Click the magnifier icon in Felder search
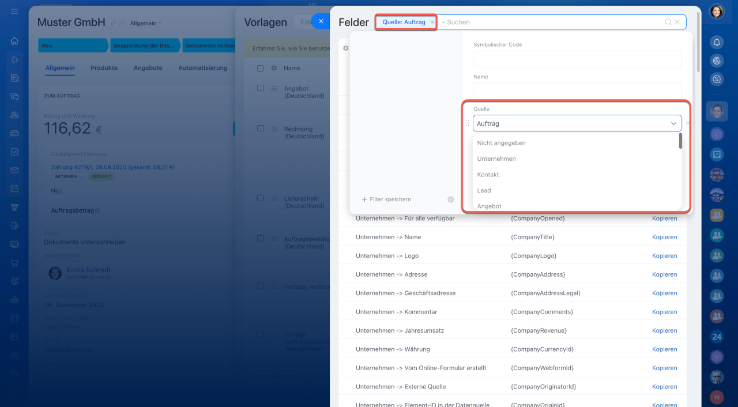The height and width of the screenshot is (407, 738). pos(668,22)
